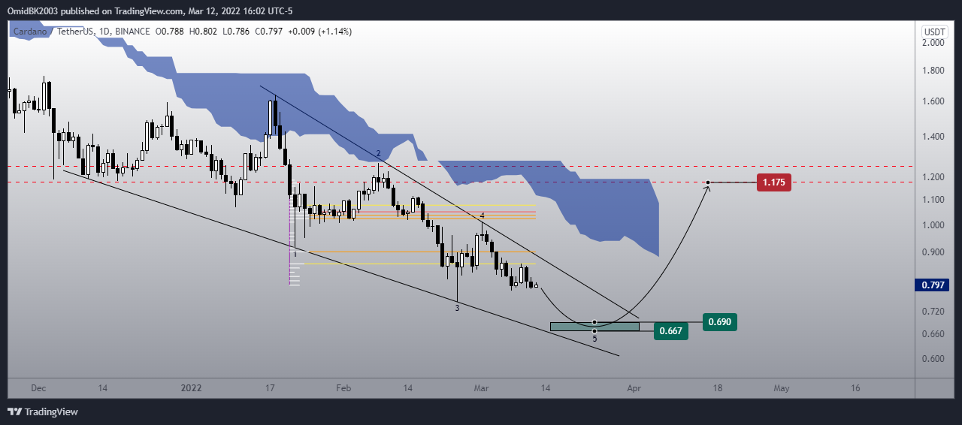Screen dimensions: 962x425
Task: Click the May date on time axis
Action: click(782, 388)
